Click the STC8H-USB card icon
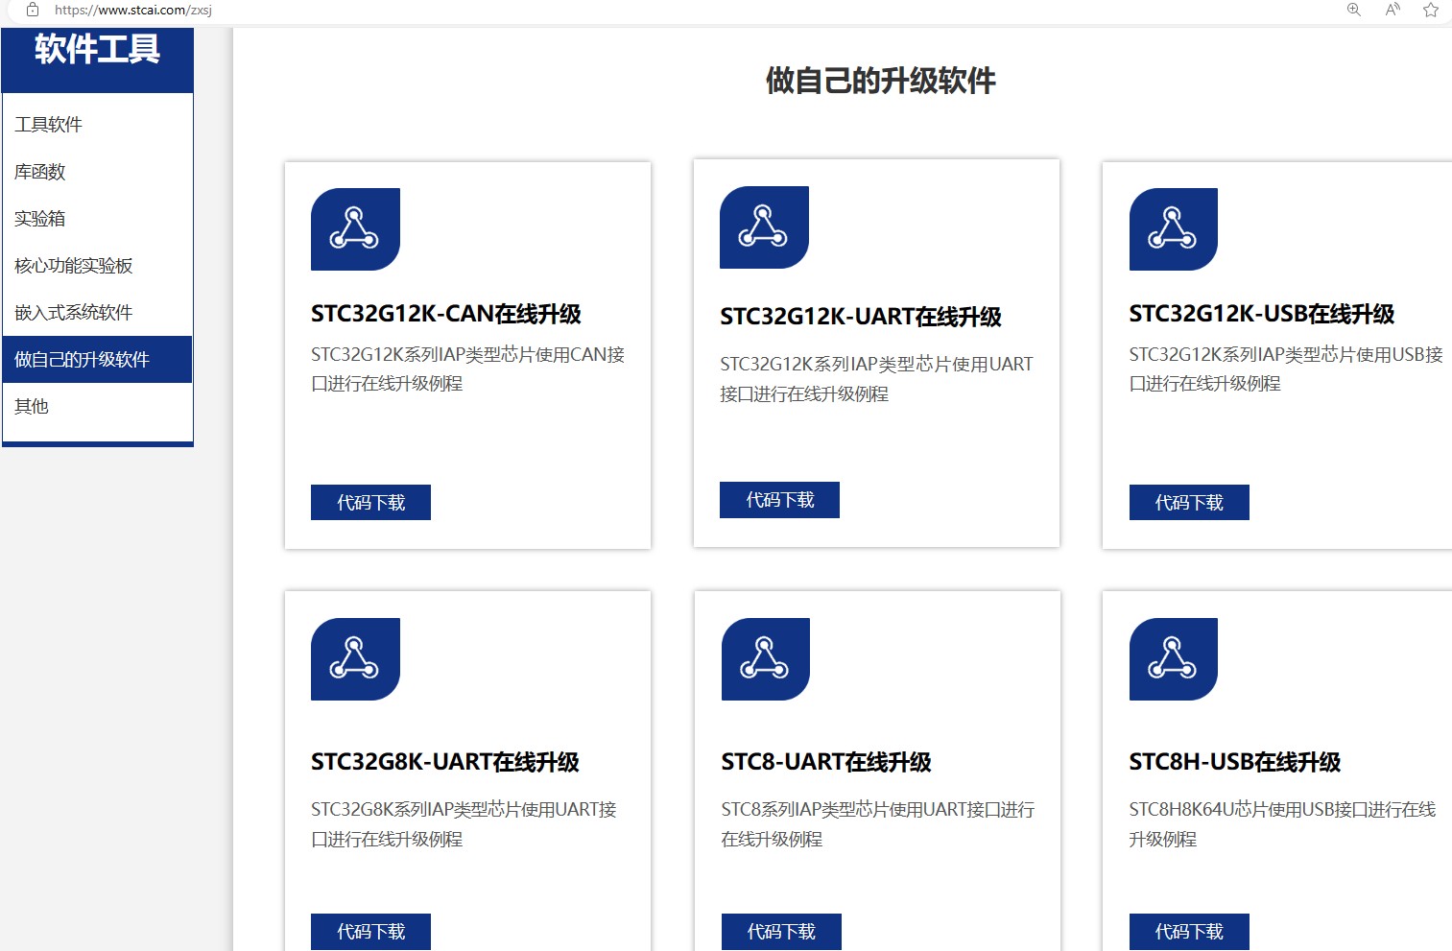The height and width of the screenshot is (951, 1452). (x=1173, y=659)
